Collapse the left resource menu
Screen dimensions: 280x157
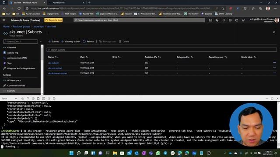pyautogui.click(x=41, y=41)
